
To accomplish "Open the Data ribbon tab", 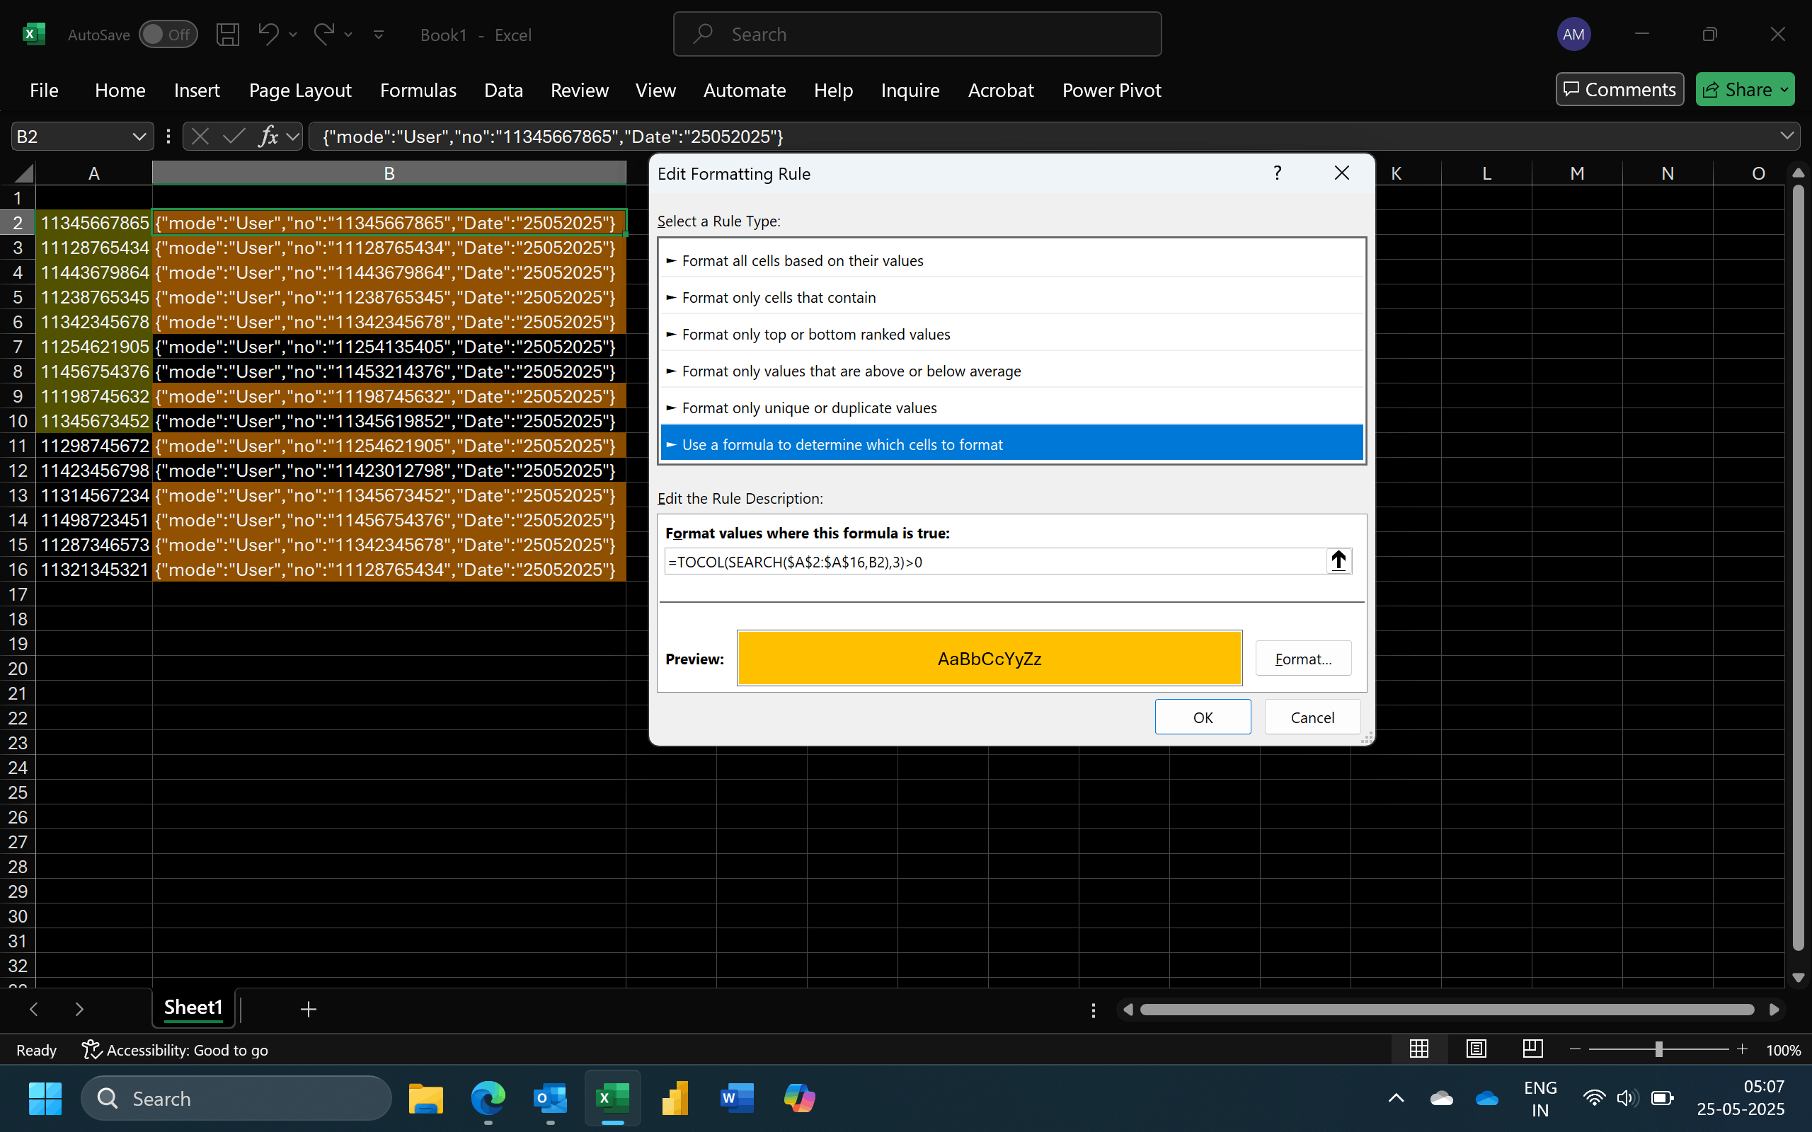I will tap(503, 91).
